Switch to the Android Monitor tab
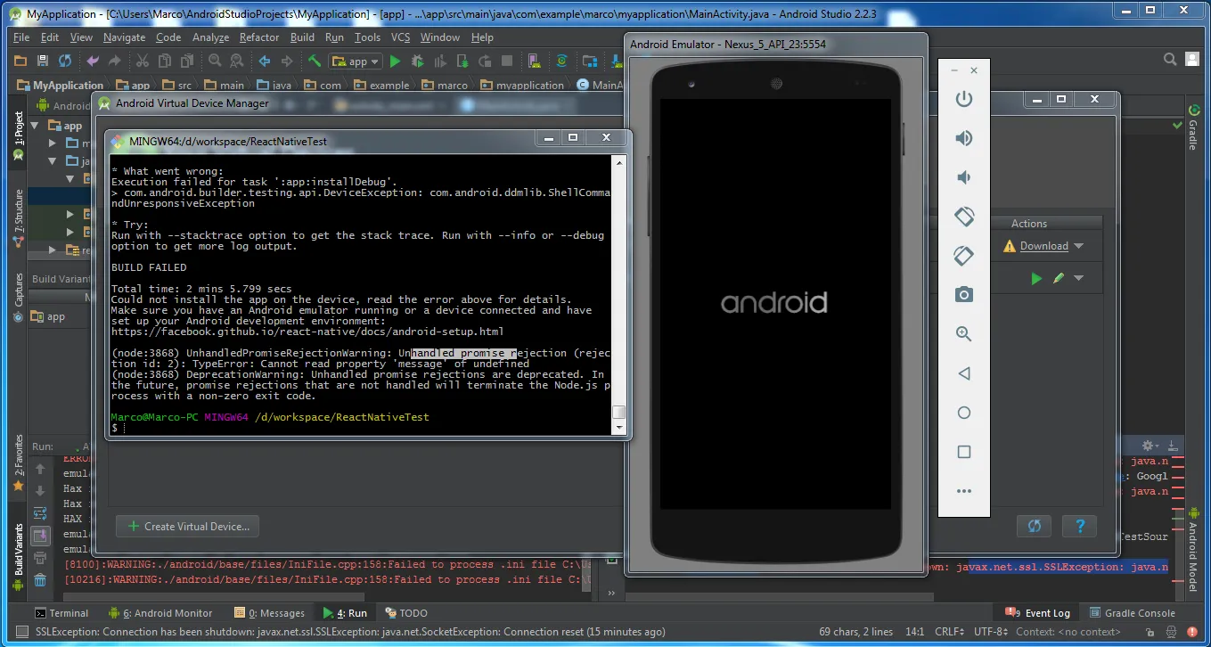Viewport: 1211px width, 647px height. pos(160,613)
